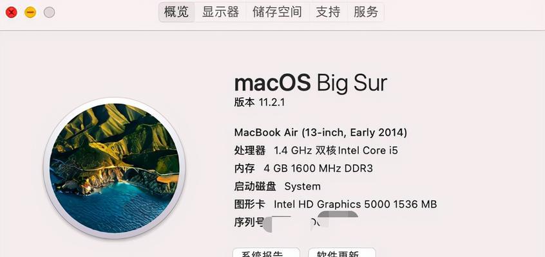
Task: Open the 储存空间 tab
Action: tap(278, 12)
